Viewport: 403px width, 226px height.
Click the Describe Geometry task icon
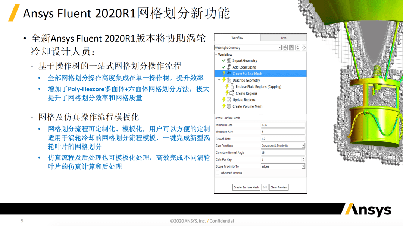click(x=229, y=80)
